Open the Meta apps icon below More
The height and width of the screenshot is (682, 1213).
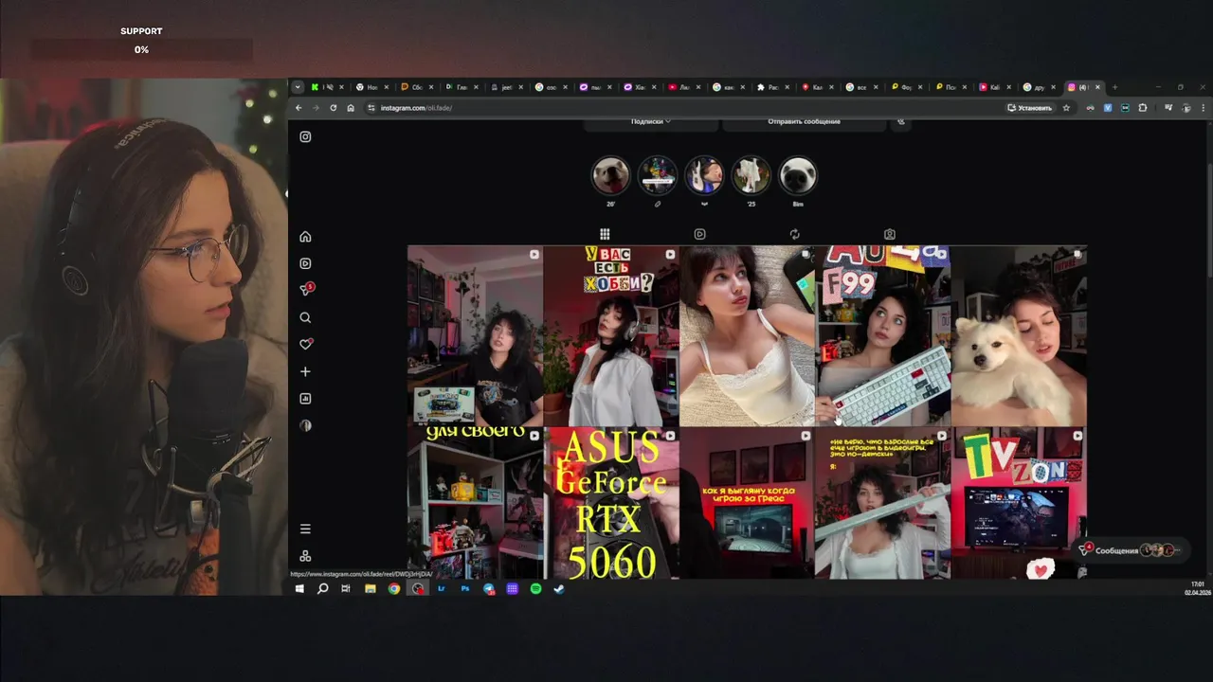pos(305,556)
